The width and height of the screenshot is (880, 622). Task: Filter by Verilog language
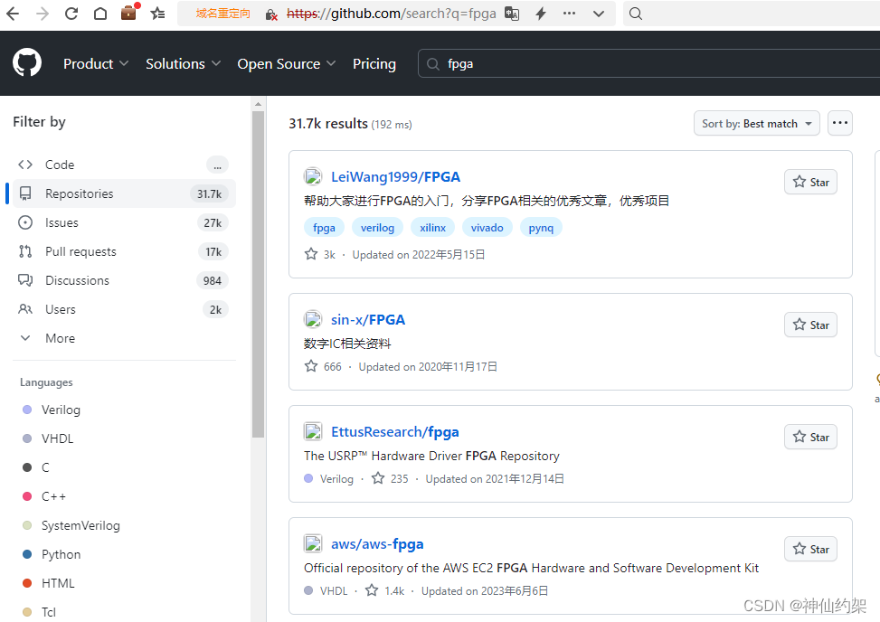(61, 410)
